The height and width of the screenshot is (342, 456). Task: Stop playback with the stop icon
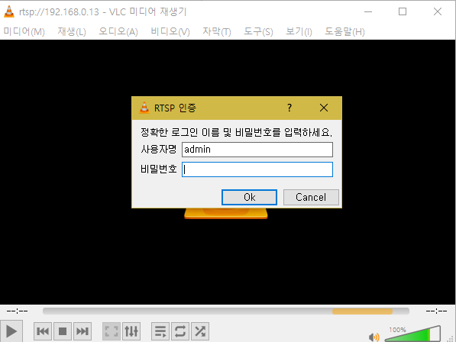click(63, 331)
